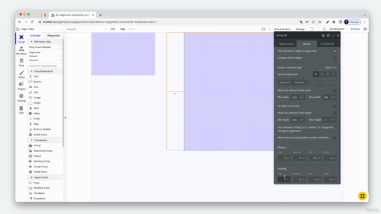
Task: Open the Grid & borders dropdown
Action: (283, 29)
